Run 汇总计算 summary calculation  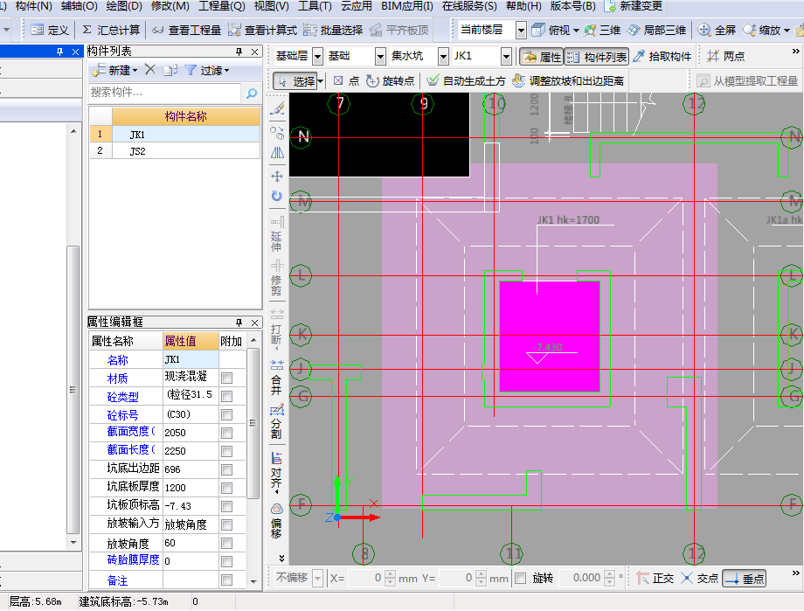click(111, 31)
